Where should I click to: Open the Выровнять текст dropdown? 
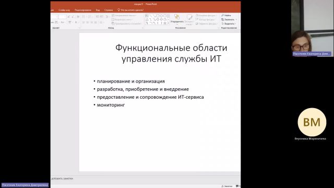tap(122, 20)
